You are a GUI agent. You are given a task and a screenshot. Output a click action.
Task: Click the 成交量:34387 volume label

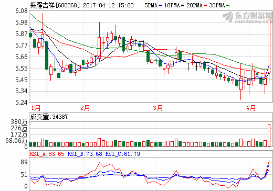49,117
